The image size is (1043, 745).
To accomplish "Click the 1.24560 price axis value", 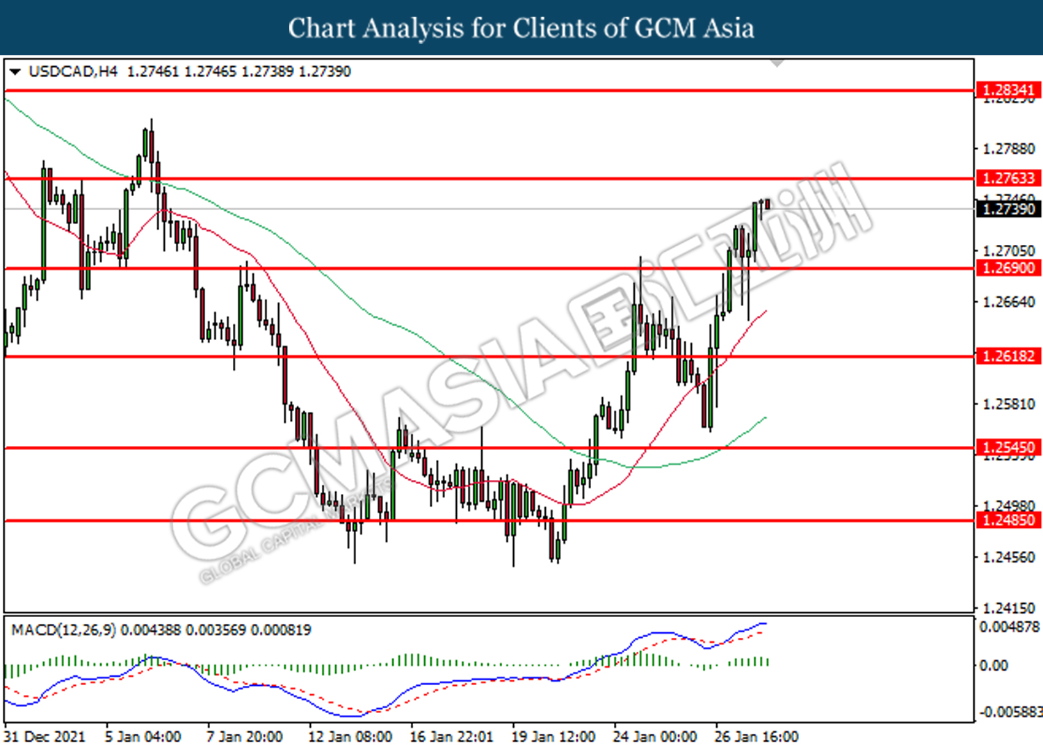I will pyautogui.click(x=1008, y=557).
